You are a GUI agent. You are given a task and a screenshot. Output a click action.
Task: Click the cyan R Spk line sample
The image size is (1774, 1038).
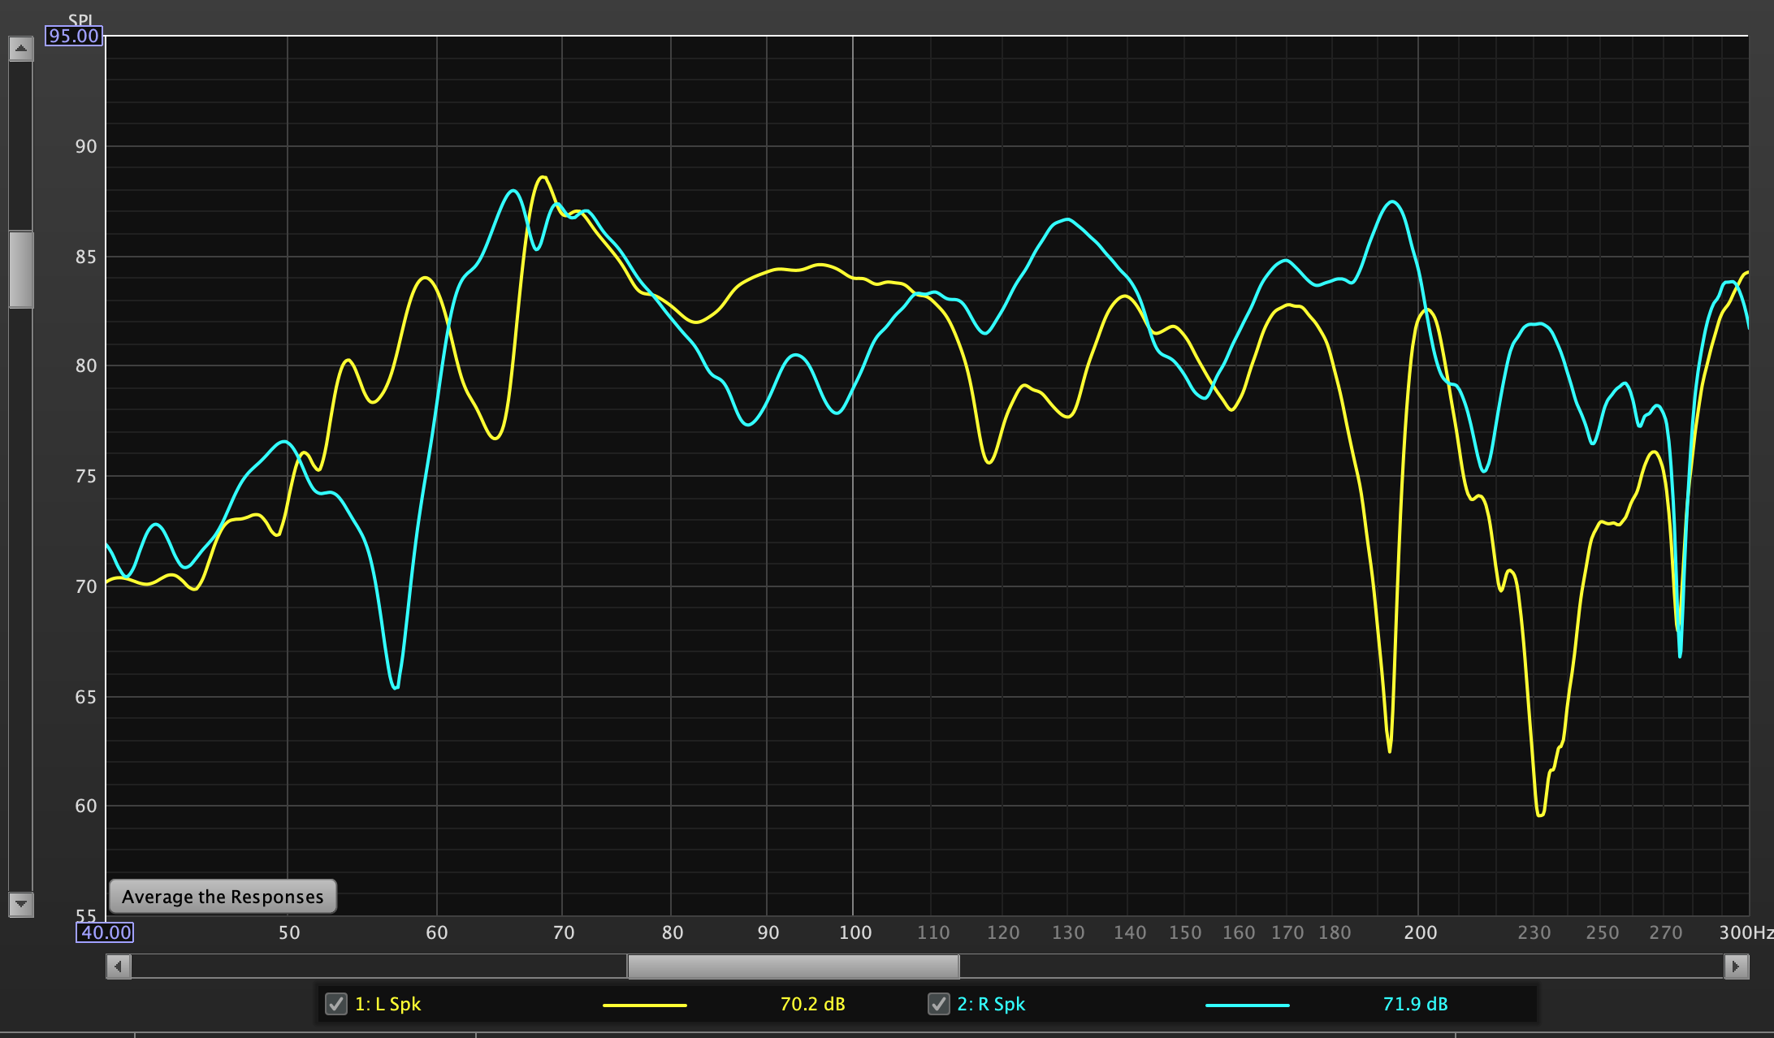pyautogui.click(x=1248, y=1005)
